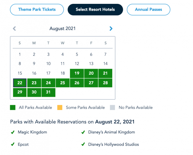Switch to Theme Park Tickets tab
The width and height of the screenshot is (193, 155).
[37, 9]
